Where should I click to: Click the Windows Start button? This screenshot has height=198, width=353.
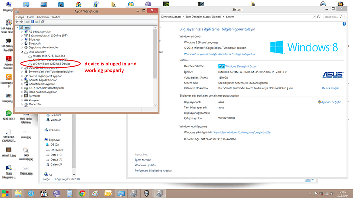click(5, 193)
